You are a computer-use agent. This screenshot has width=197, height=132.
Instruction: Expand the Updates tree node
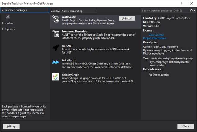click(3, 29)
